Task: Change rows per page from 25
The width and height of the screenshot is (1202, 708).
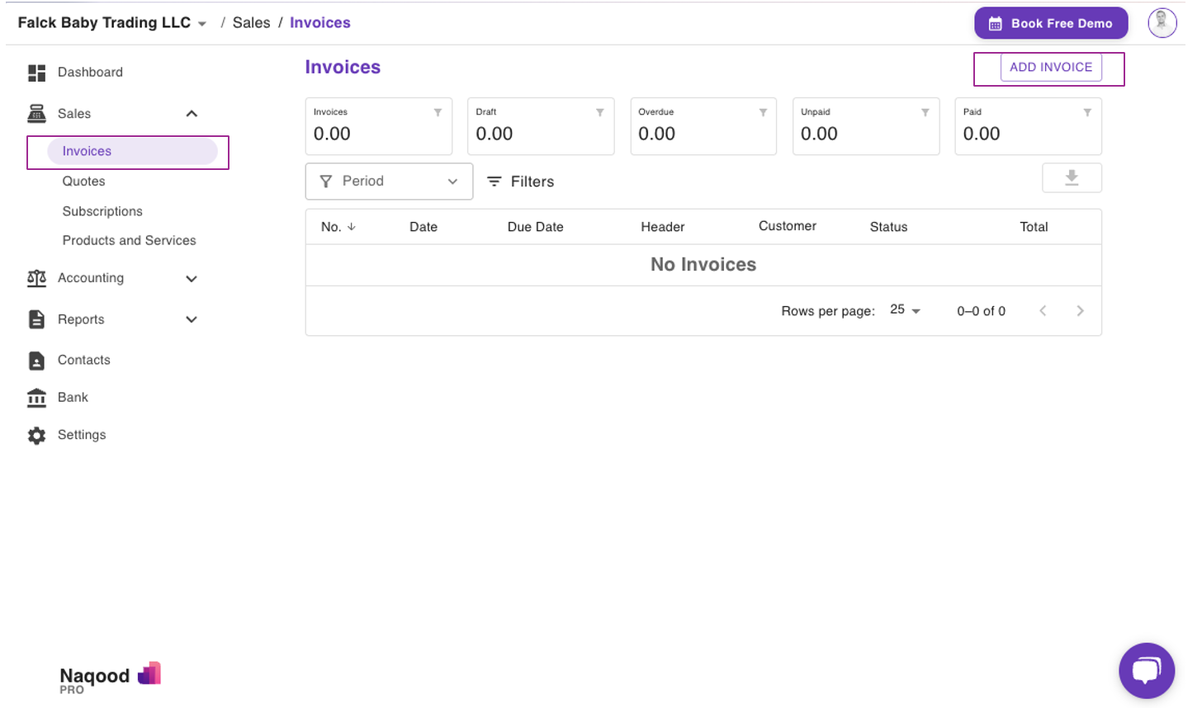Action: point(905,310)
